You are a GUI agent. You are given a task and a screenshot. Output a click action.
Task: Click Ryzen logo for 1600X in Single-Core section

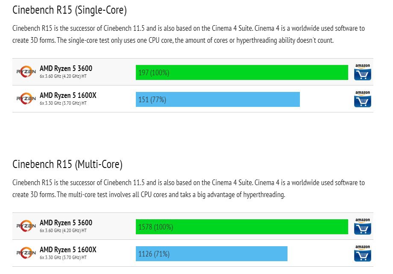pyautogui.click(x=26, y=99)
